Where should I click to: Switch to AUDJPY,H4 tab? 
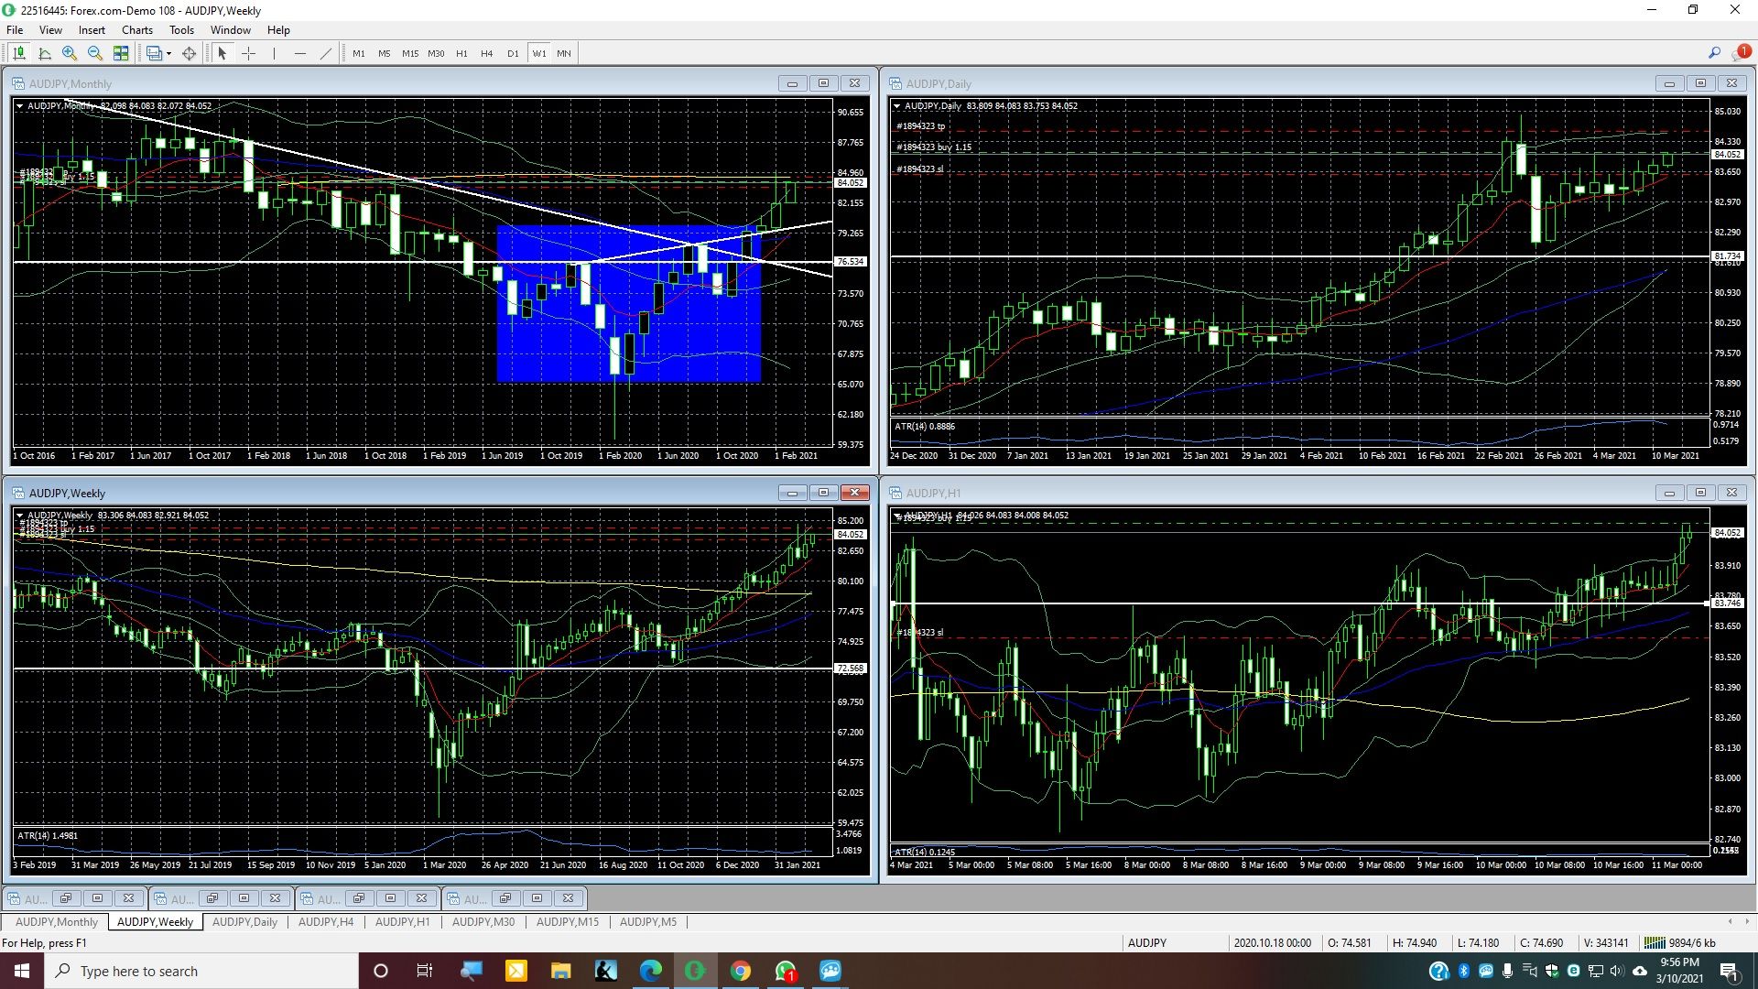click(326, 922)
